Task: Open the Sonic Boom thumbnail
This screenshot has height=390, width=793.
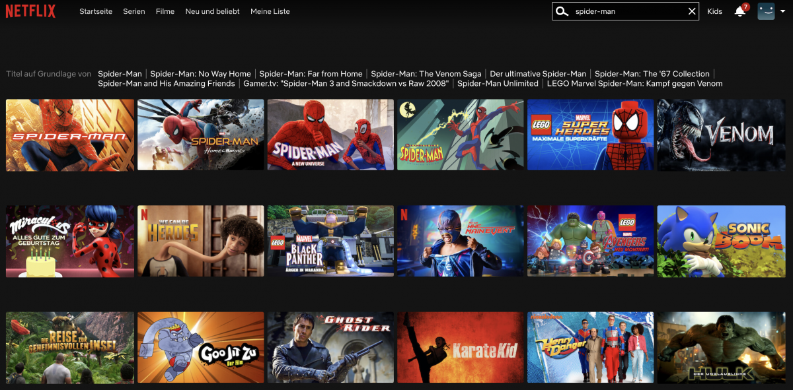Action: tap(721, 241)
